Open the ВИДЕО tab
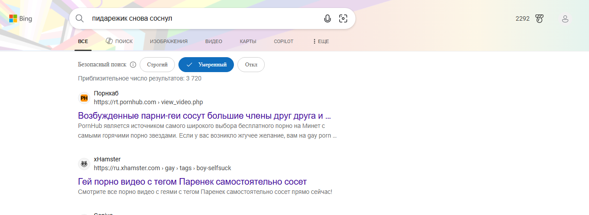This screenshot has height=215, width=589. [x=214, y=41]
